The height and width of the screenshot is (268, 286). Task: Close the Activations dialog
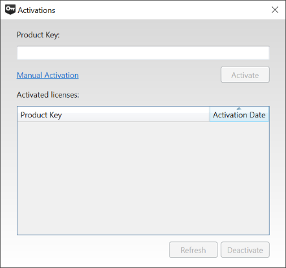pos(275,10)
